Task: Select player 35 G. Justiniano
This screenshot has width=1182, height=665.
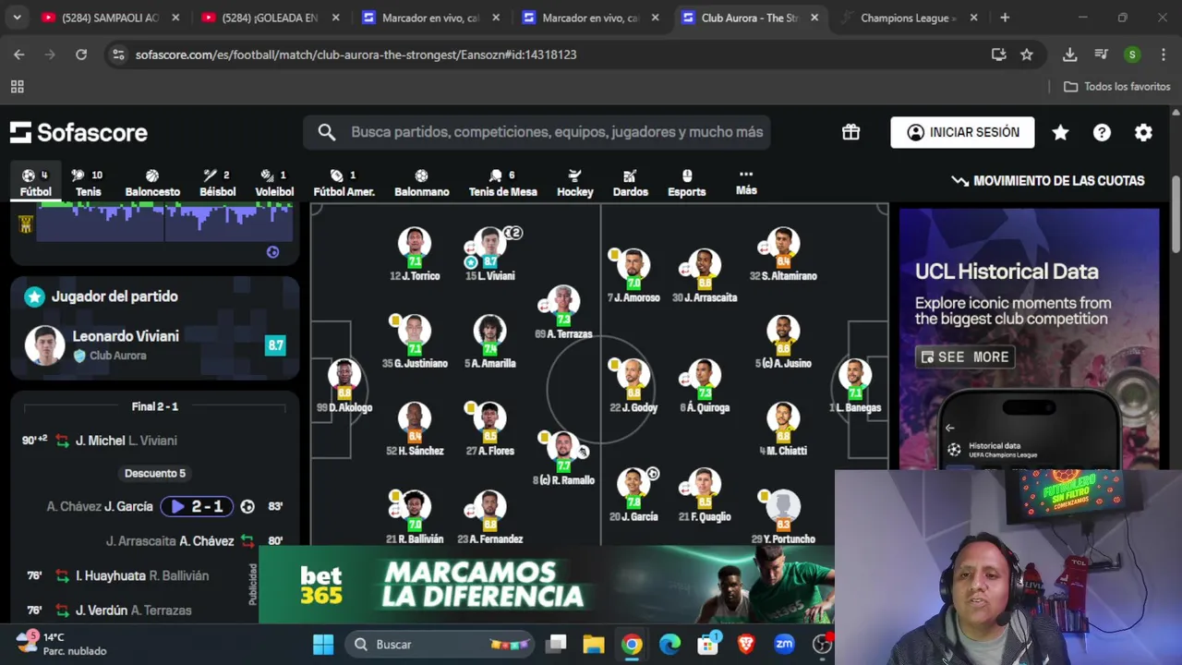Action: (x=415, y=342)
